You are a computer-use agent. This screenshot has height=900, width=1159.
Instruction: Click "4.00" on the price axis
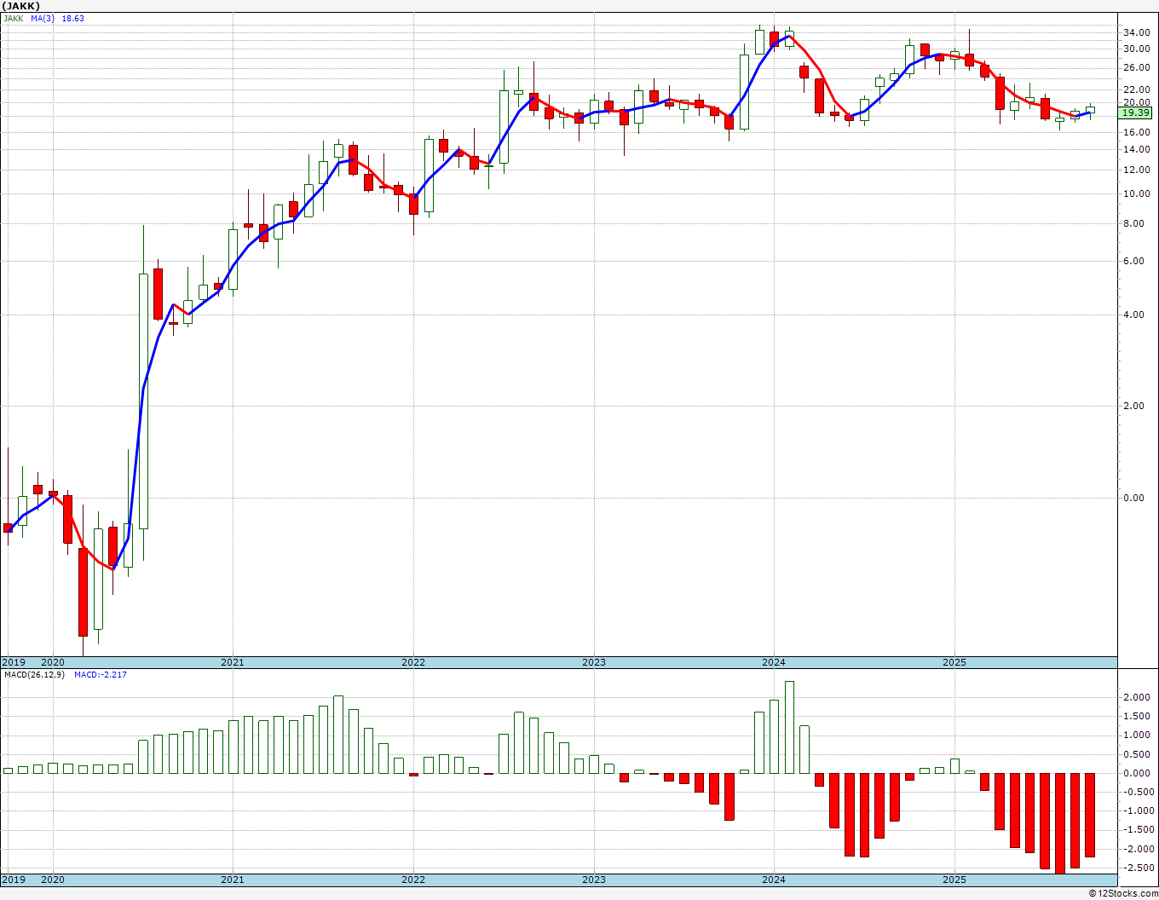(x=1134, y=314)
